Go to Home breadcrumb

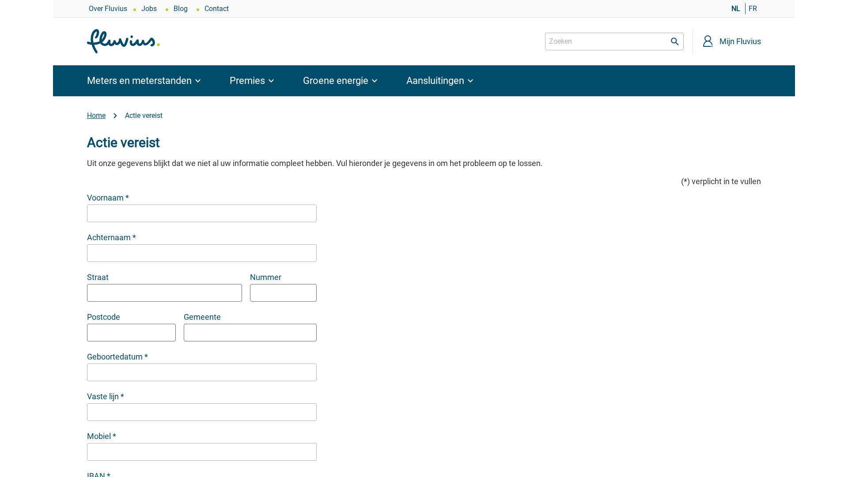tap(96, 116)
